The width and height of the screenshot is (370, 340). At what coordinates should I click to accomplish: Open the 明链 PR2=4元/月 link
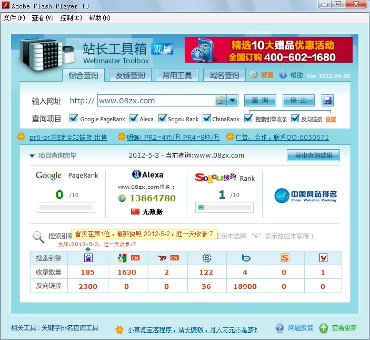173,137
